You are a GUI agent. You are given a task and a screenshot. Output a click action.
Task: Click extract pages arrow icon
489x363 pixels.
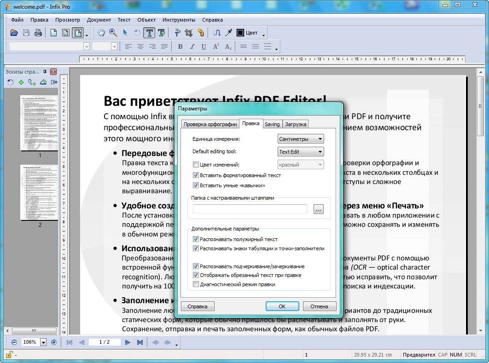[x=54, y=82]
